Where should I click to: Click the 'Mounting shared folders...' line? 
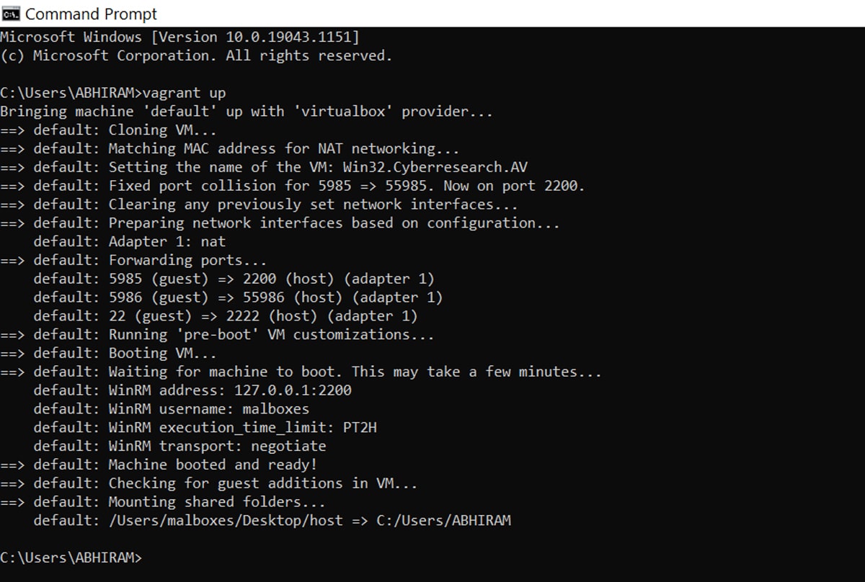click(x=216, y=502)
